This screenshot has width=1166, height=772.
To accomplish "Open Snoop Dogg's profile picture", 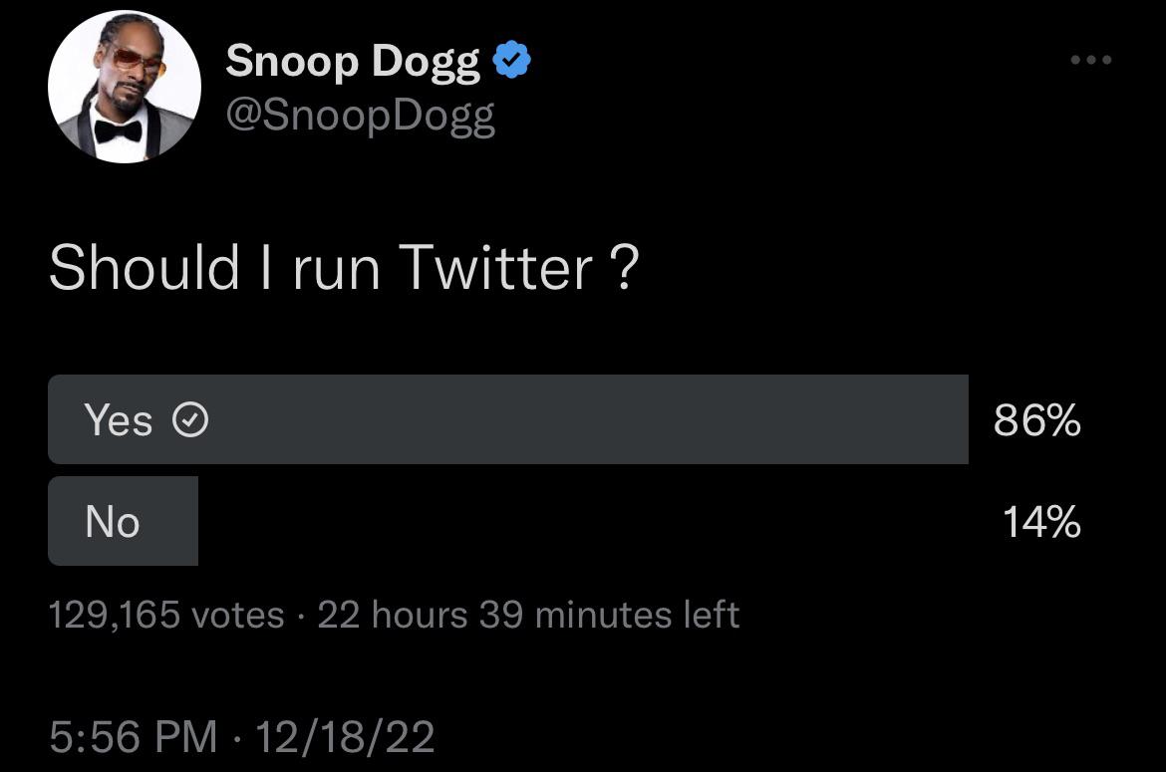I will click(125, 87).
